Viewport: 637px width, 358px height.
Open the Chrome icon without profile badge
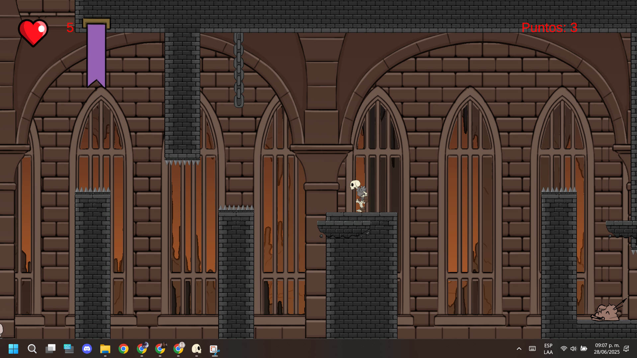coord(124,349)
